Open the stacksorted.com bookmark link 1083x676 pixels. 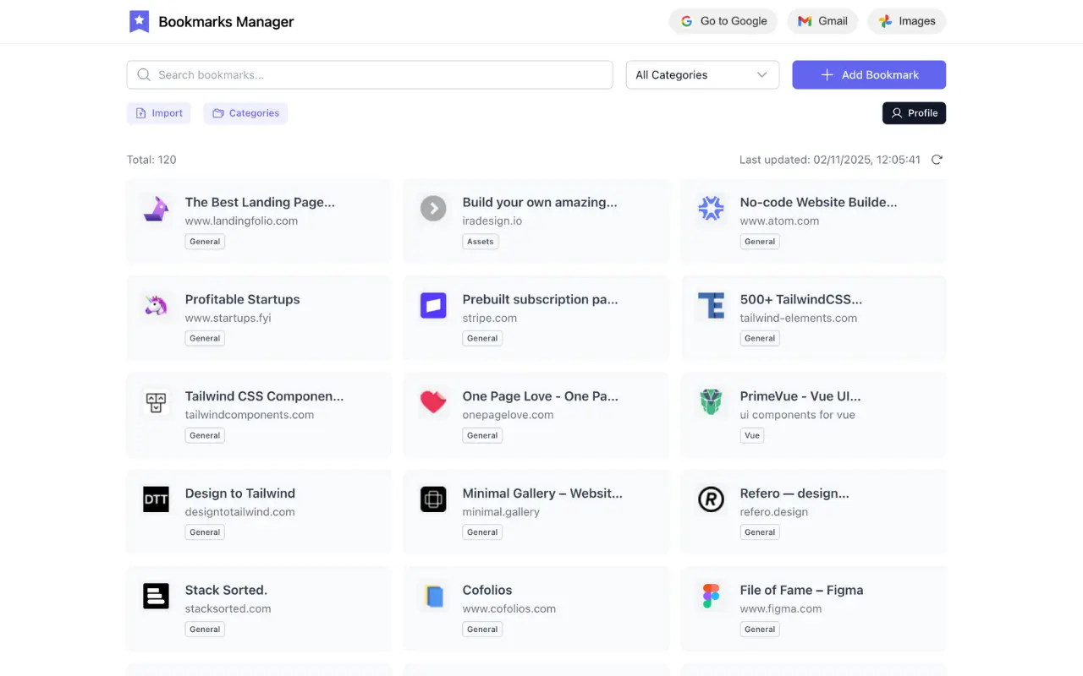pyautogui.click(x=228, y=608)
